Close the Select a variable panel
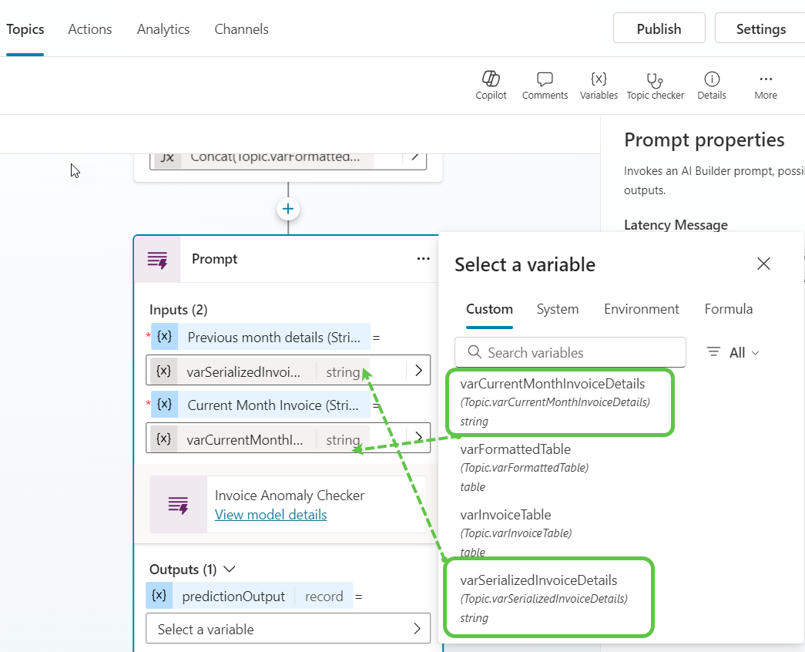805x652 pixels. pyautogui.click(x=763, y=264)
